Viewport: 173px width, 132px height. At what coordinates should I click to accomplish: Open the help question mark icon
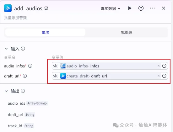tap(141, 8)
